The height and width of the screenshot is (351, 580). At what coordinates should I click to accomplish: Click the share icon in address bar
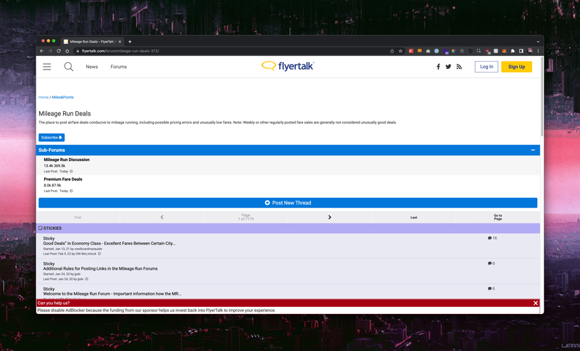(x=392, y=51)
